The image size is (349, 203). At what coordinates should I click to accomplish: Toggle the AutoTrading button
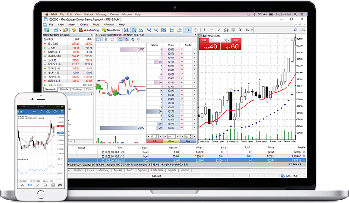[x=89, y=30]
